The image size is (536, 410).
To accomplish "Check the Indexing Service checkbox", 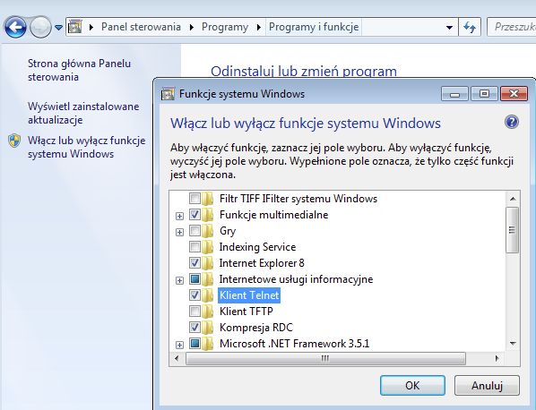I will click(x=195, y=246).
